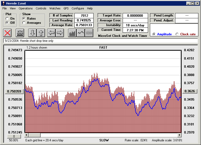Click the red X clear button
201x145 pixels.
tap(7, 33)
